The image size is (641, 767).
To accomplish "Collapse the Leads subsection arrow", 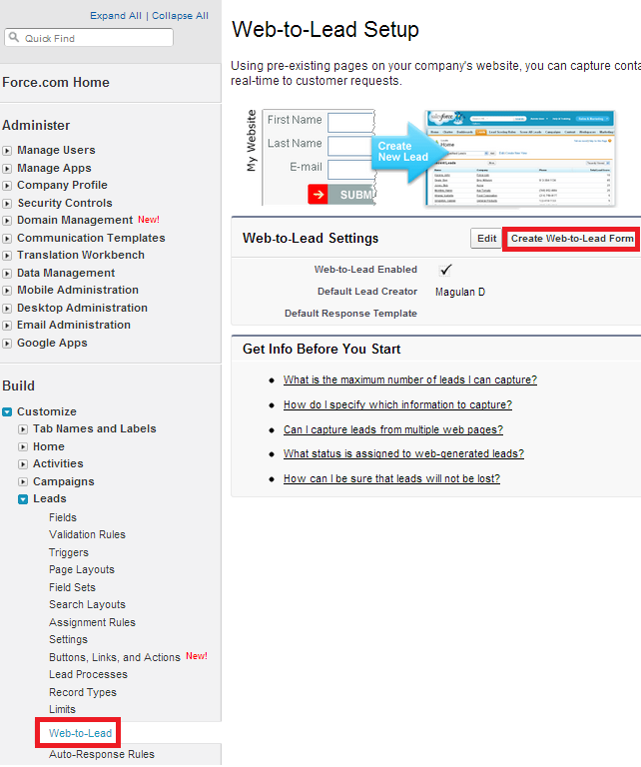I will pyautogui.click(x=23, y=499).
